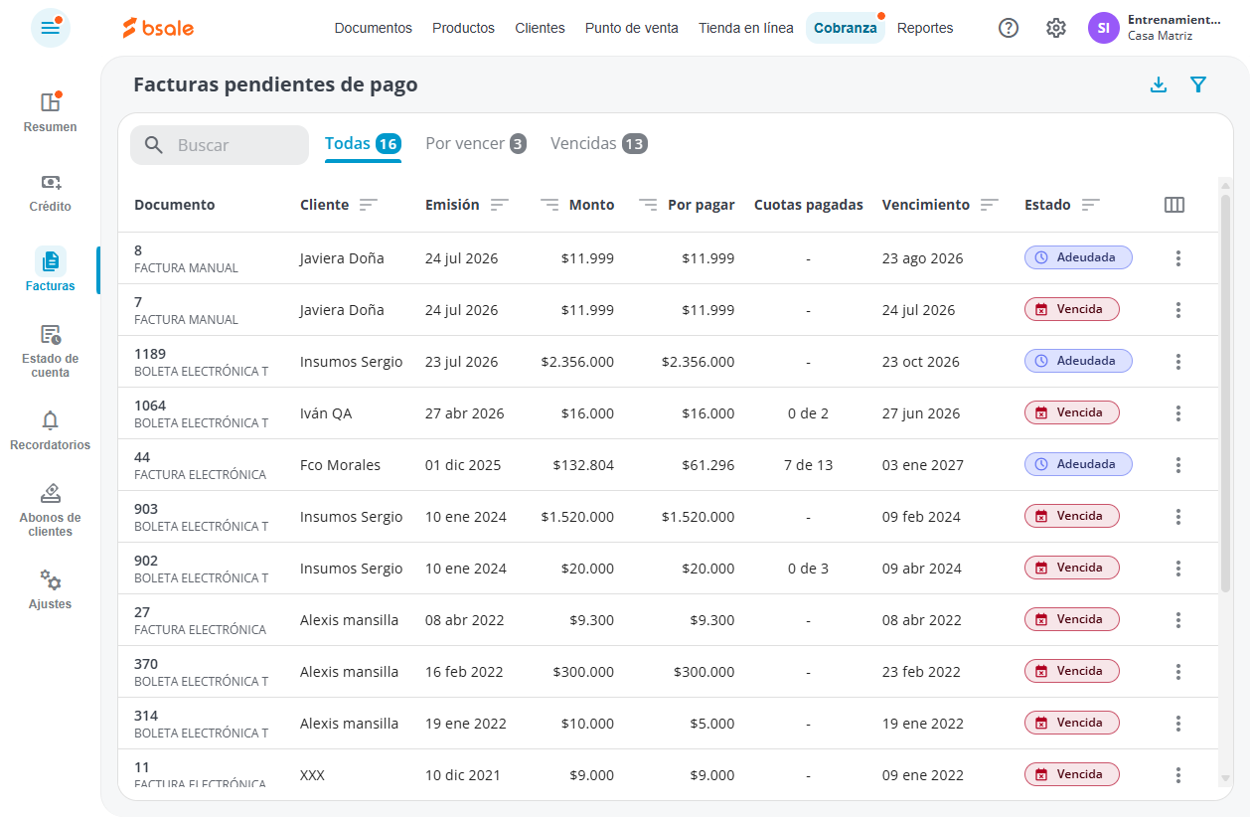The width and height of the screenshot is (1250, 817).
Task: Open the Punto de venta menu
Action: coord(632,28)
